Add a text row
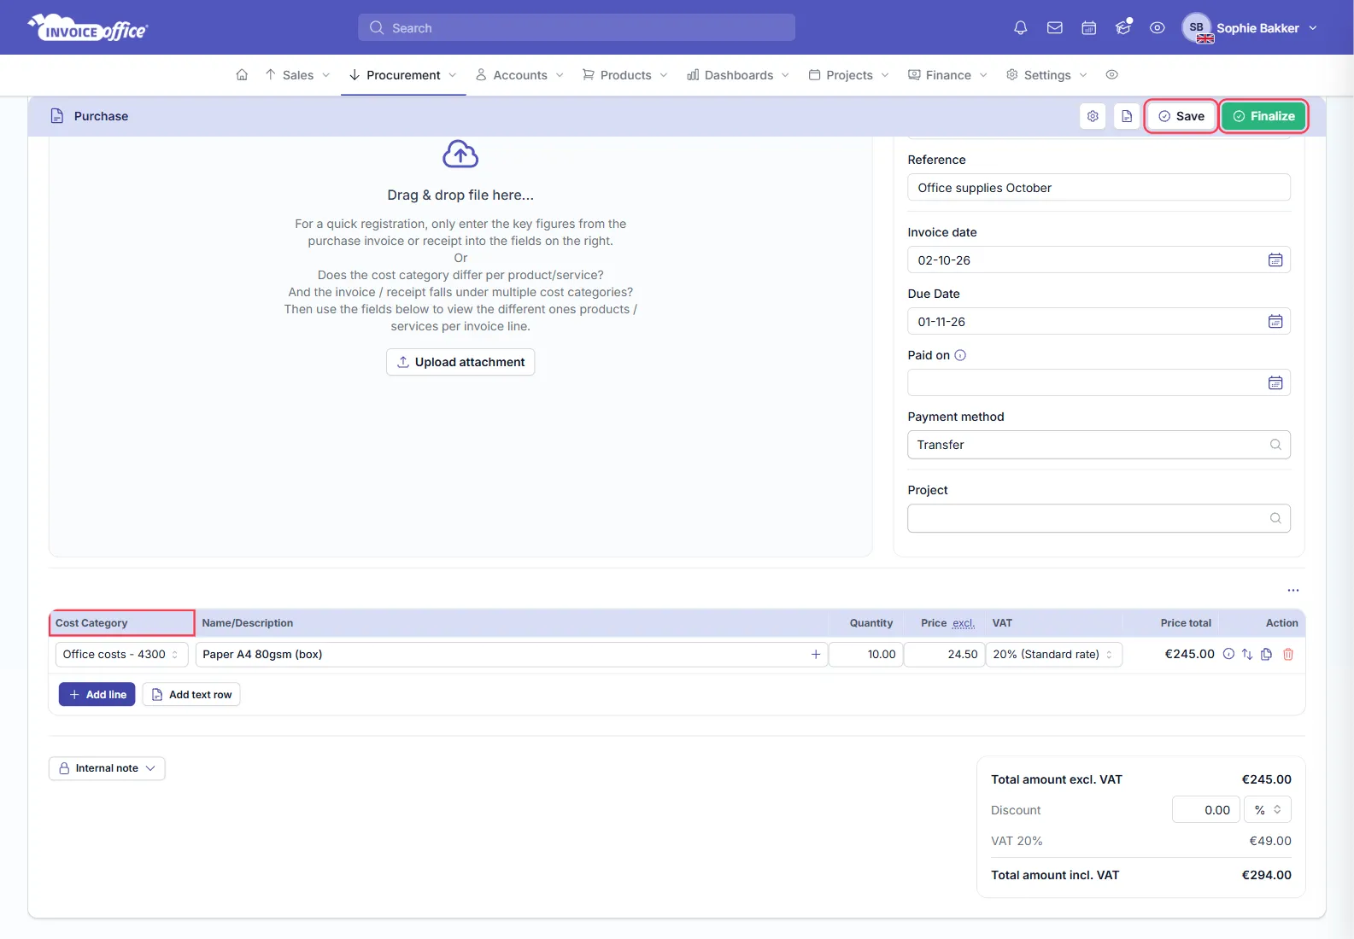This screenshot has width=1354, height=939. [191, 695]
